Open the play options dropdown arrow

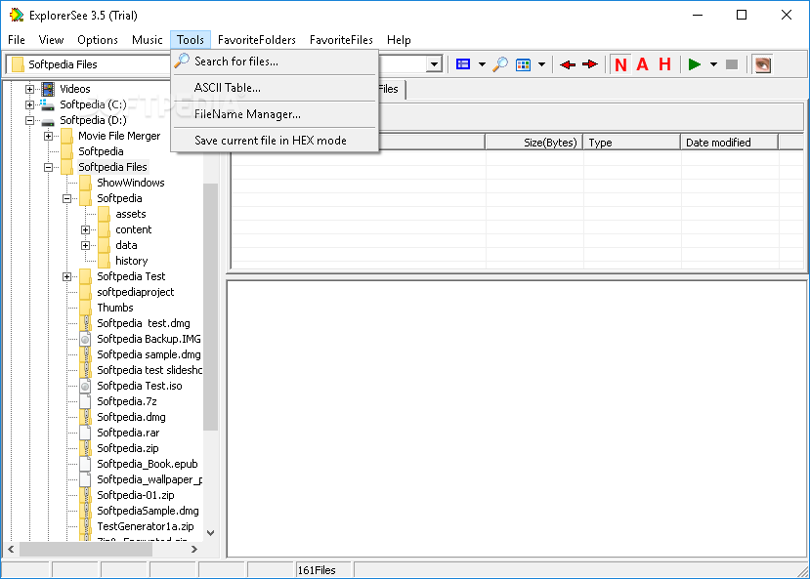713,64
